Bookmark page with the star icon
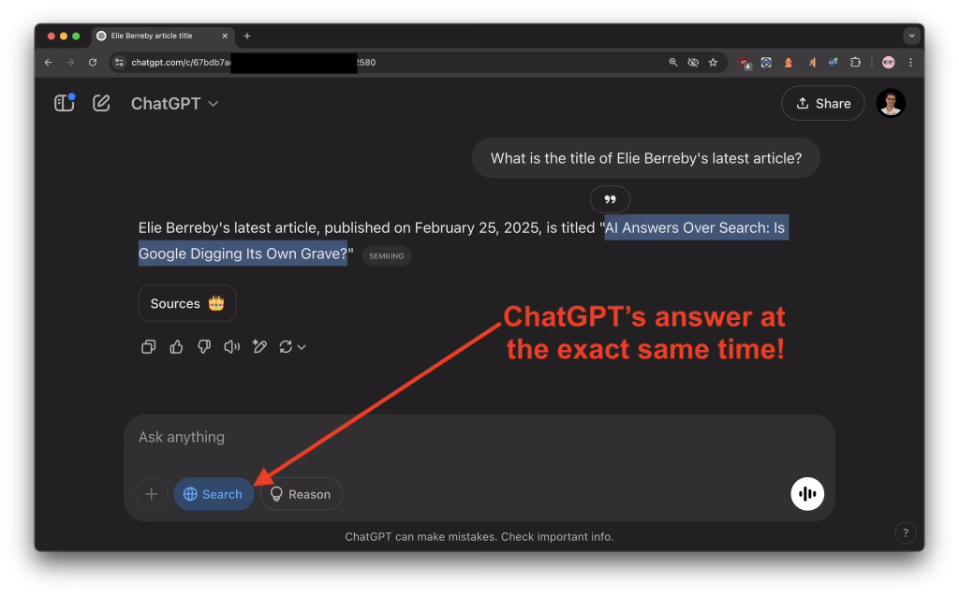Viewport: 959px width, 597px height. click(x=713, y=63)
